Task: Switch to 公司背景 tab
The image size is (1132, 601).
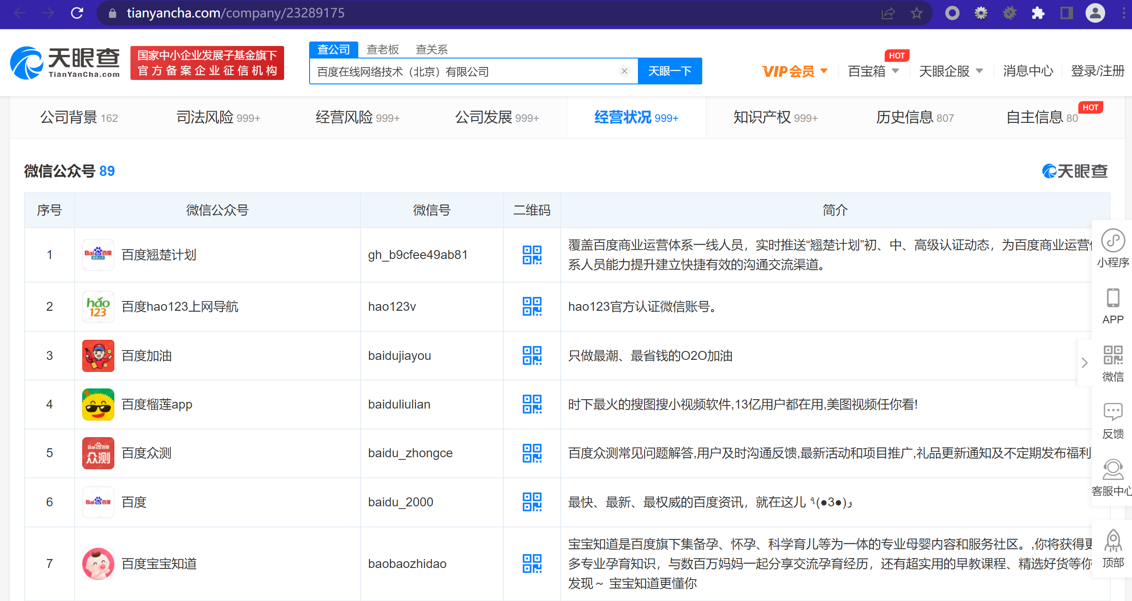Action: pos(79,117)
